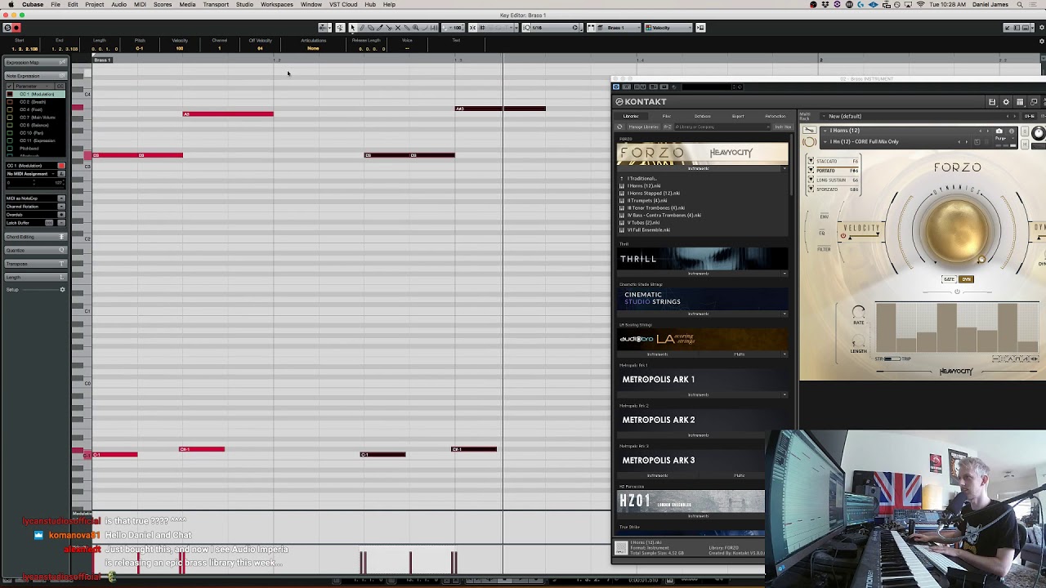The height and width of the screenshot is (588, 1046).
Task: Toggle Kontakt rack view layout icon
Action: (x=1020, y=102)
